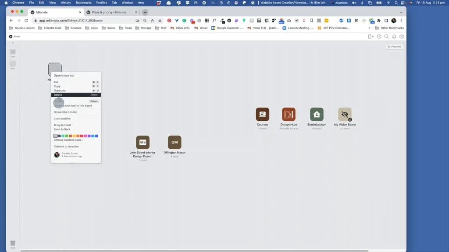Go back with Chrome's back arrow

click(11, 21)
